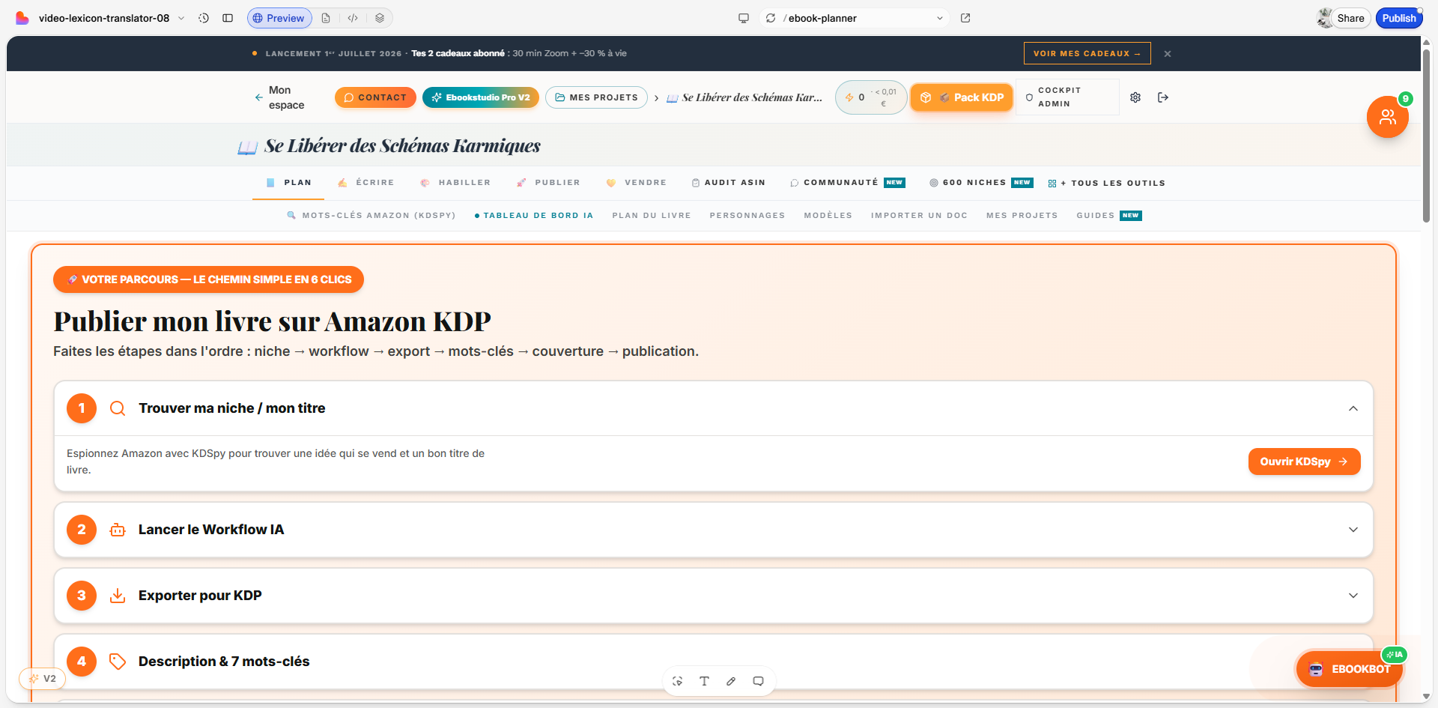This screenshot has width=1438, height=708.
Task: Select MOTS-CLÉS AMAZON (KDSPY) subtab
Action: (x=371, y=216)
